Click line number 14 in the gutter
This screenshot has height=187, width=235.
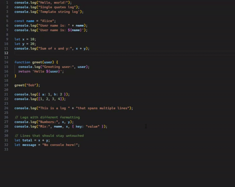click(6, 62)
